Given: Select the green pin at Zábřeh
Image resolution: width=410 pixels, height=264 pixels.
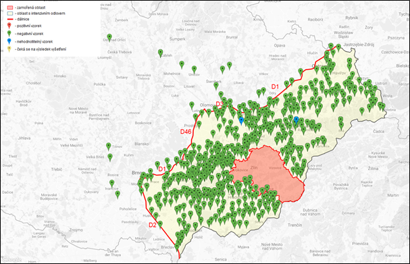Looking at the screenshot, I should [161, 53].
